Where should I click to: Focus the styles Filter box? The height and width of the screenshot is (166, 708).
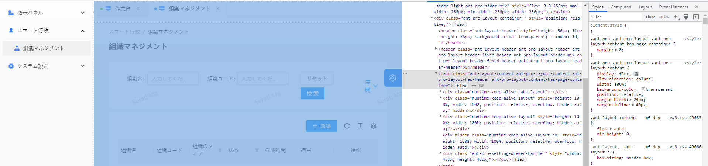click(x=615, y=17)
